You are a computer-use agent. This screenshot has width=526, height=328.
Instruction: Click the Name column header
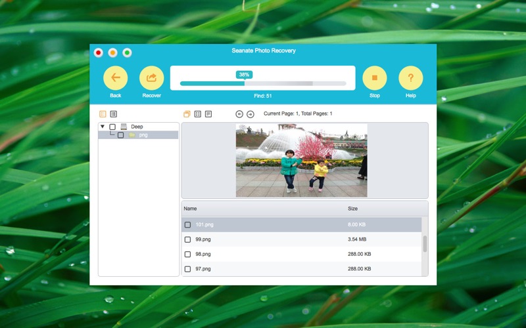pos(190,209)
